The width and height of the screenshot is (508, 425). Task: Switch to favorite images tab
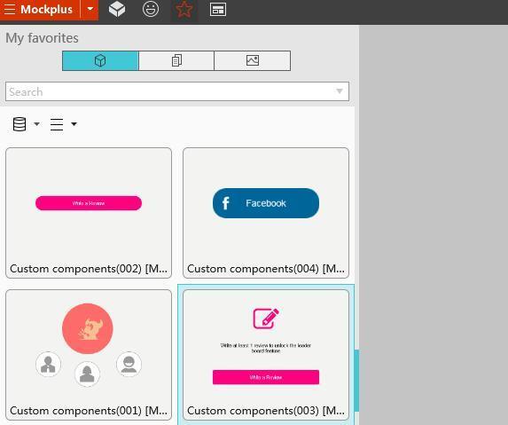pos(253,60)
